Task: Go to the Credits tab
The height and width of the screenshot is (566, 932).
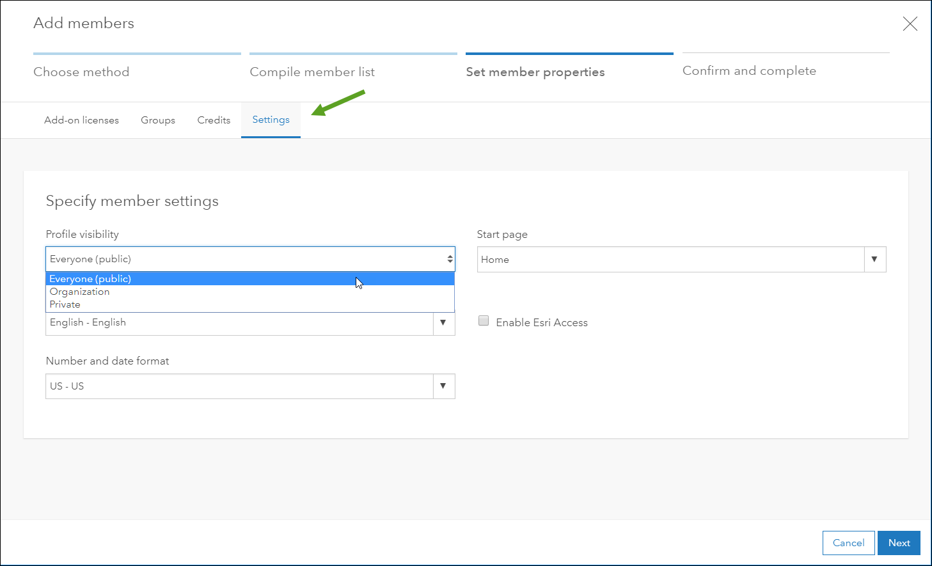Action: (x=214, y=120)
